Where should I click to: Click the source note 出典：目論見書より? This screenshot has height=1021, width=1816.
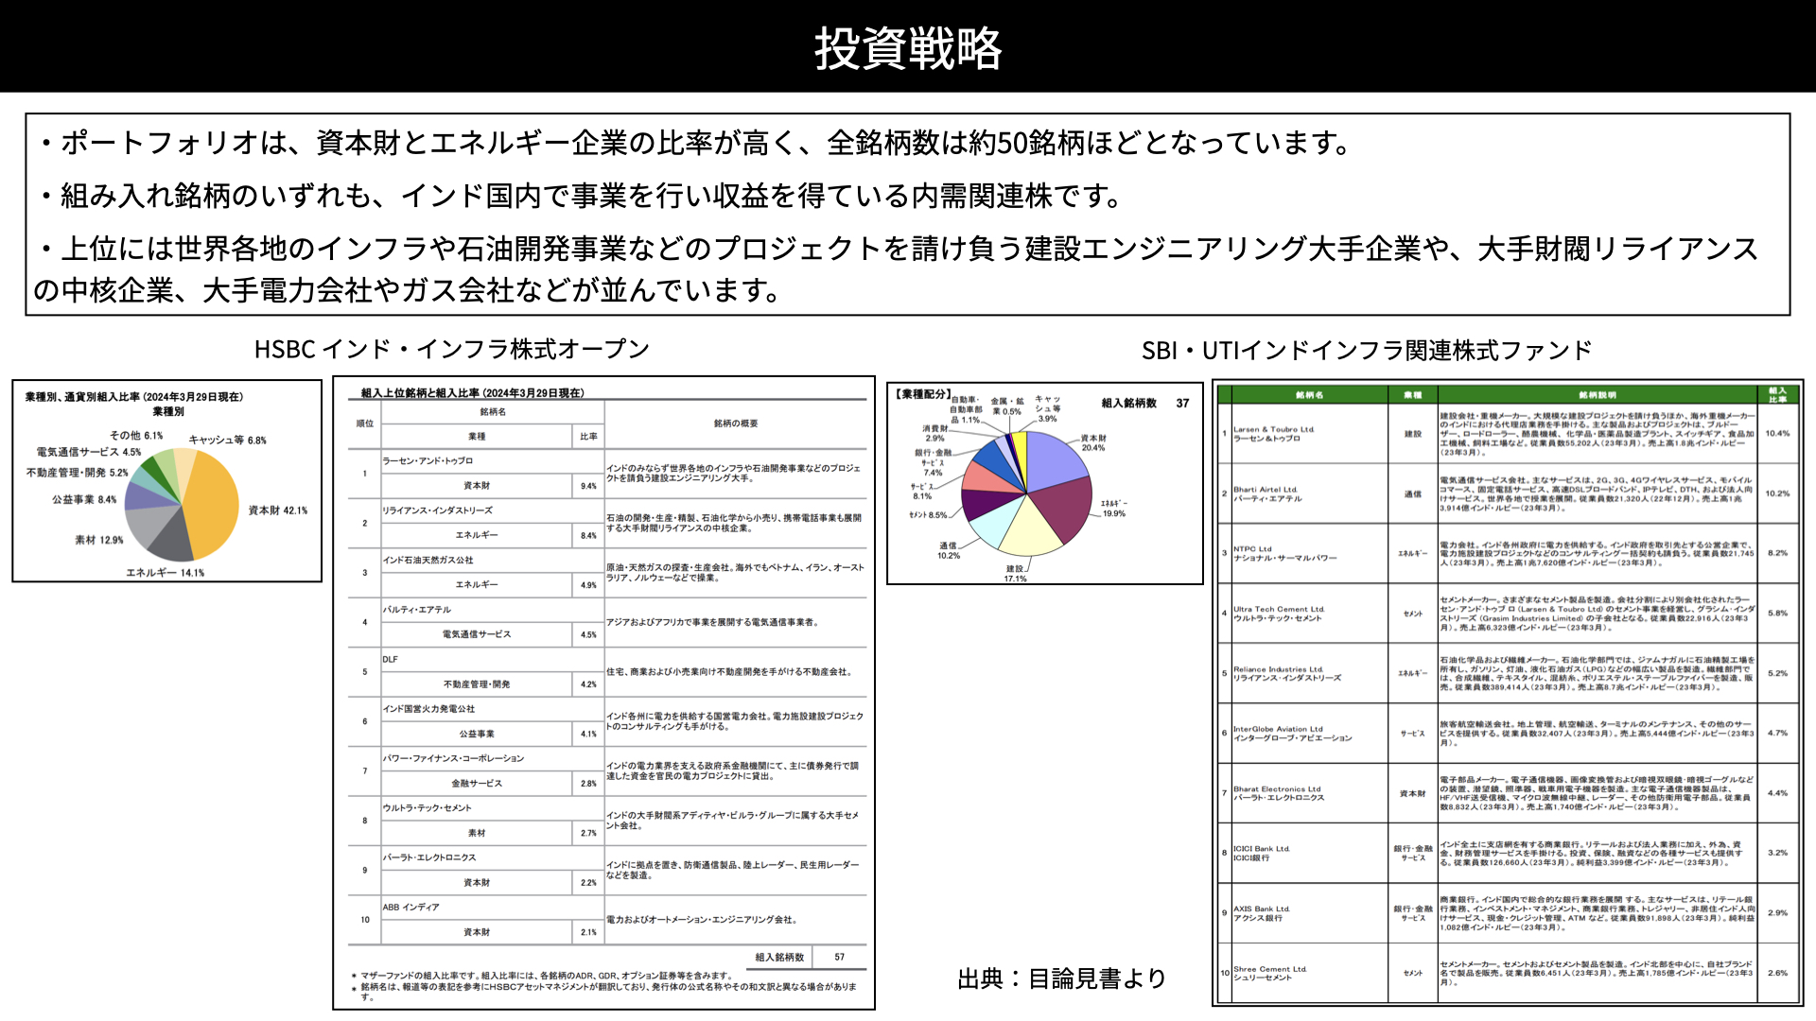click(1062, 978)
